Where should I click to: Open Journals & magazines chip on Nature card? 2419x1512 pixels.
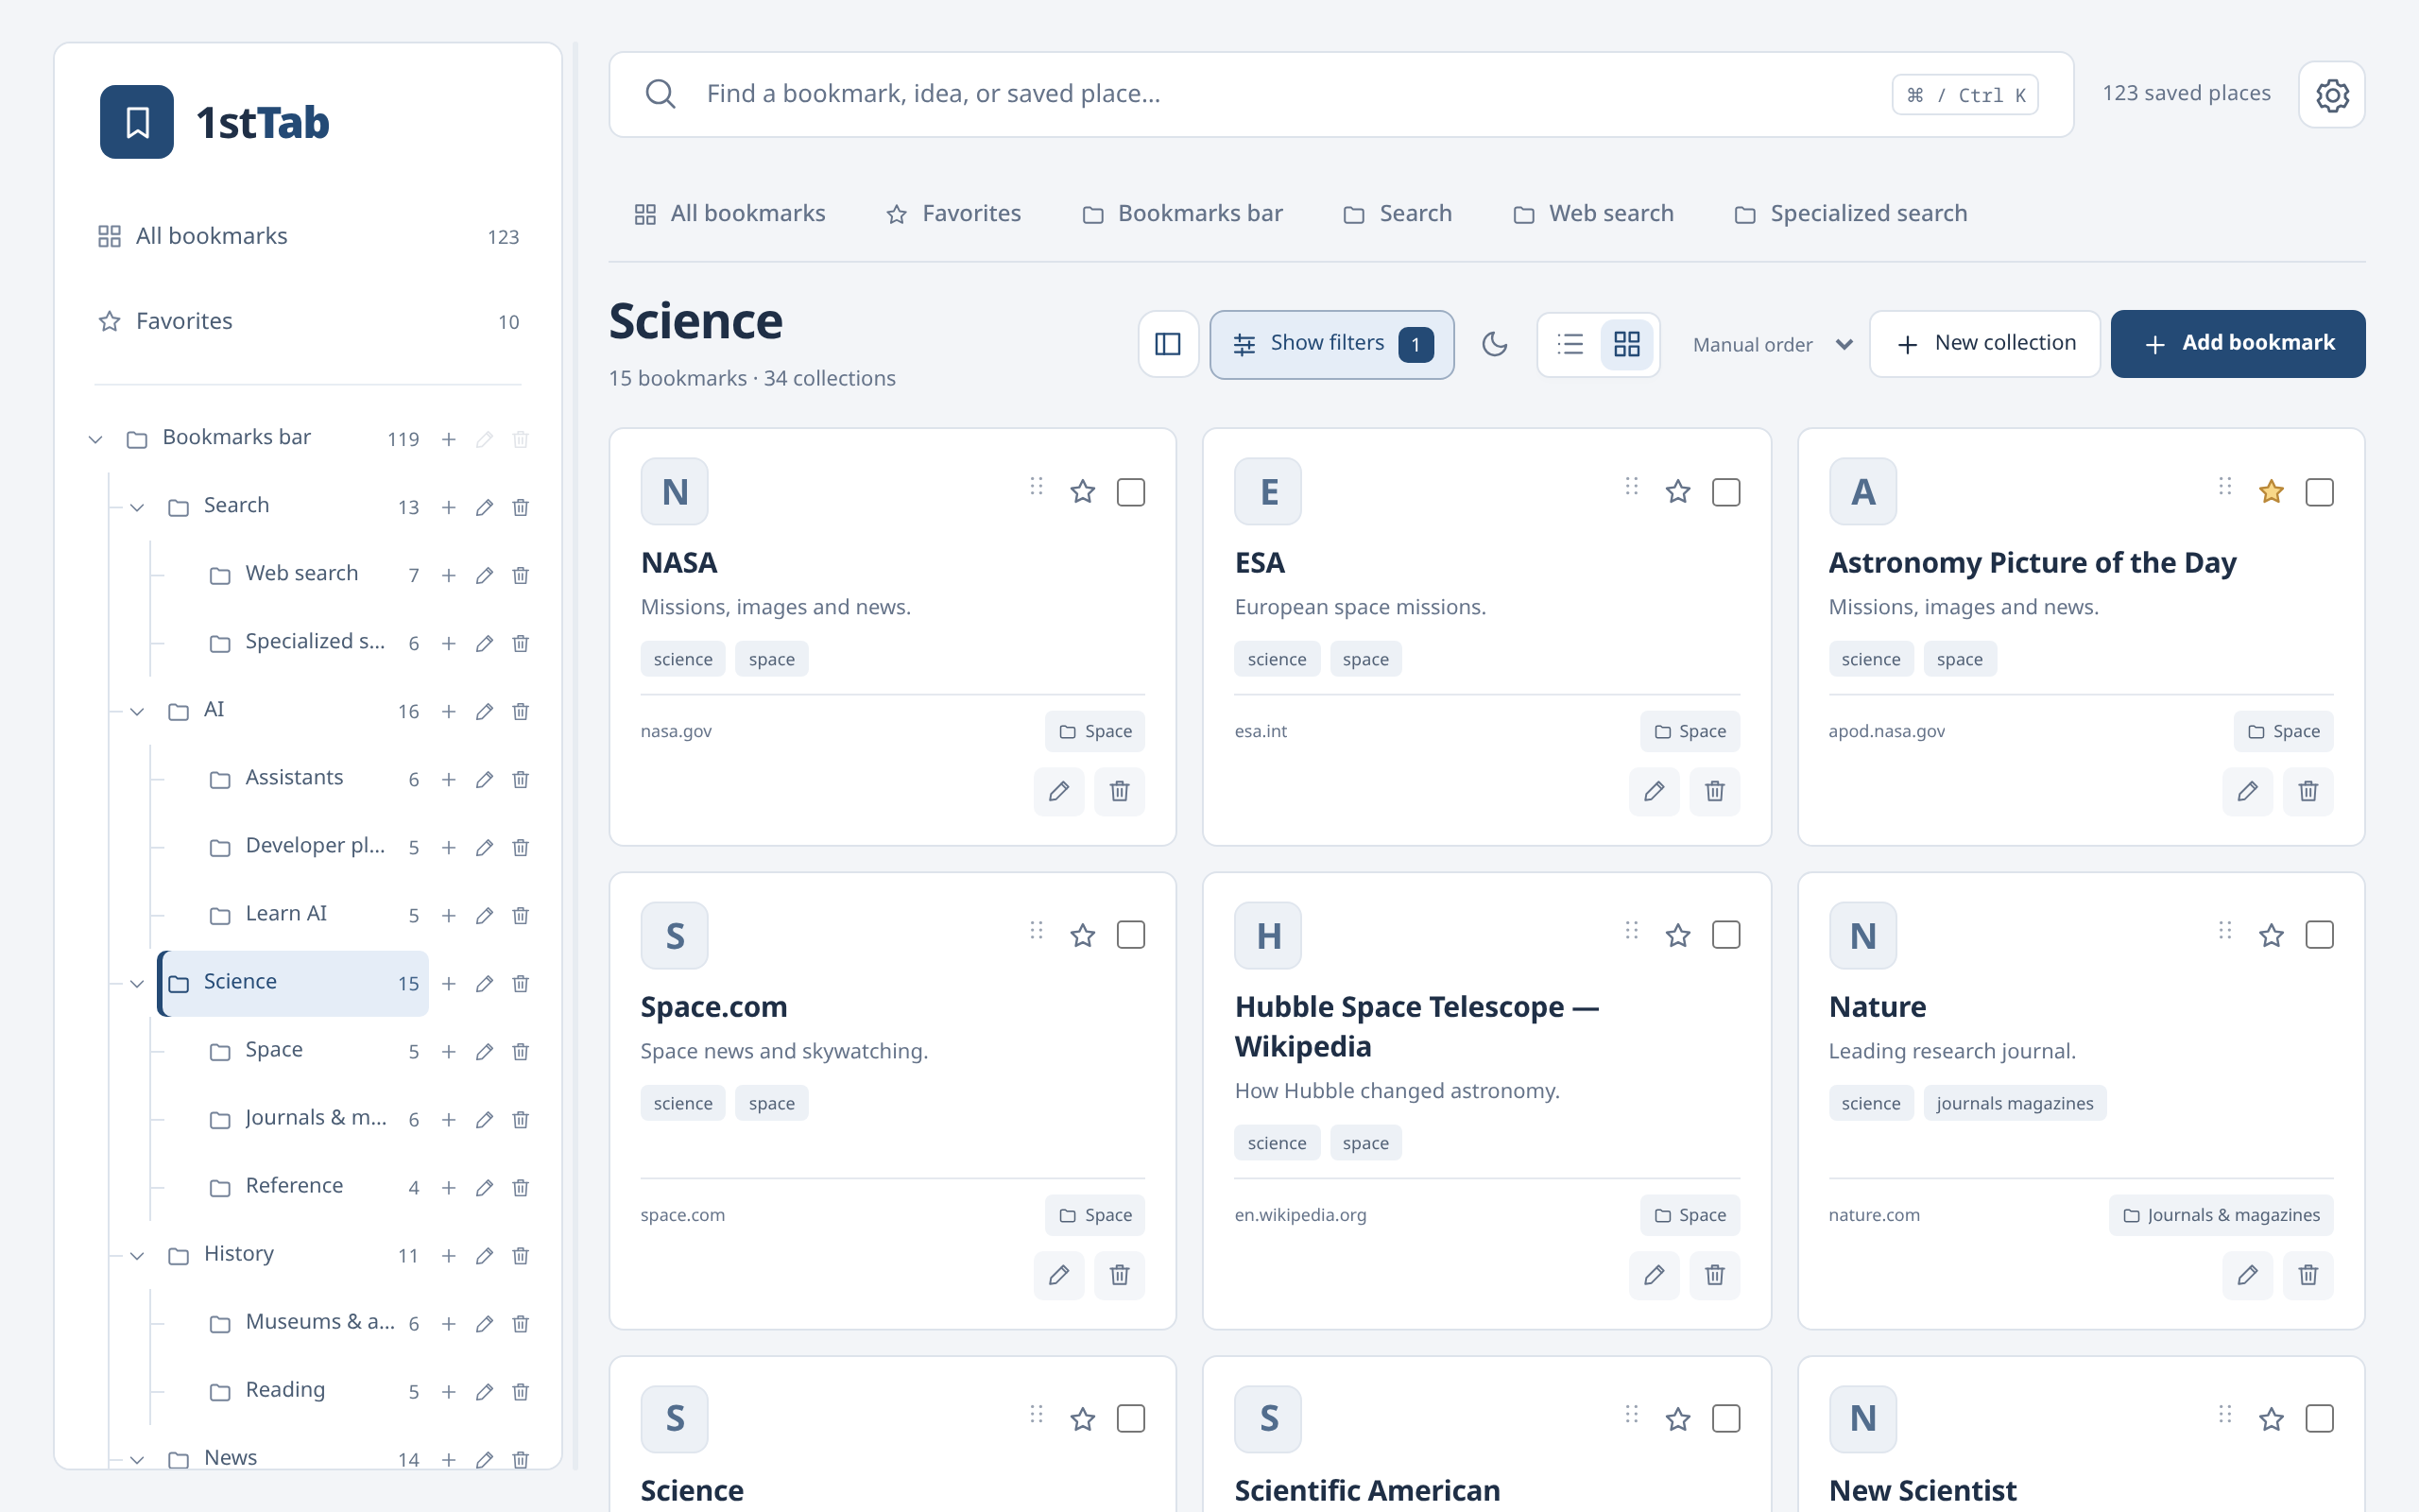pyautogui.click(x=2220, y=1215)
